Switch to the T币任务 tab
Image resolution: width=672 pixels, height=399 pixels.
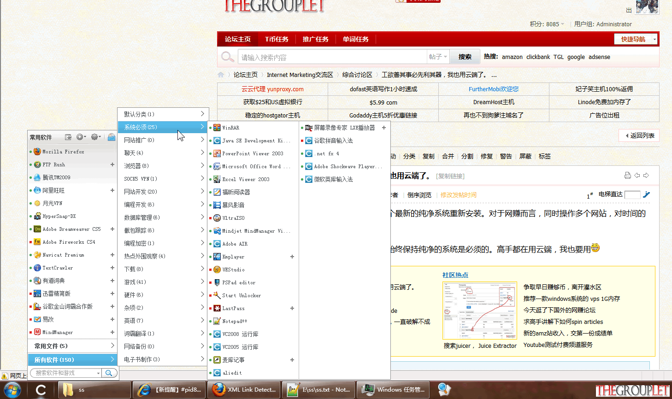tap(277, 39)
